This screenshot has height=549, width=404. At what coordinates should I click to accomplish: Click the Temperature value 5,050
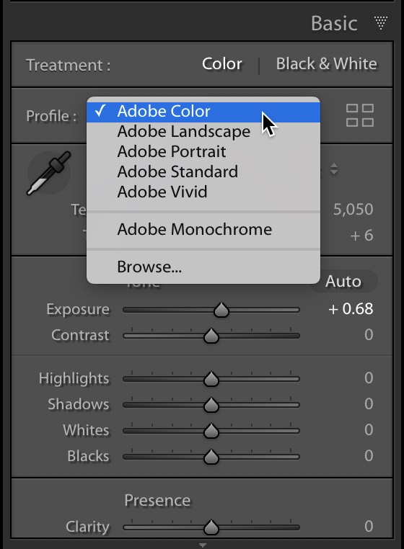pos(353,210)
